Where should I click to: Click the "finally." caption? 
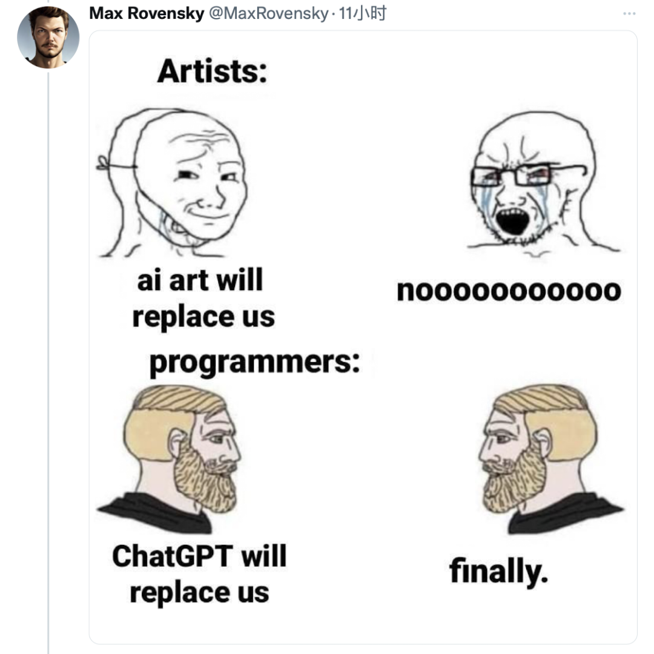(498, 571)
